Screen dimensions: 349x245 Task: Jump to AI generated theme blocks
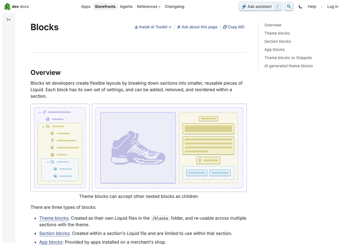(288, 66)
